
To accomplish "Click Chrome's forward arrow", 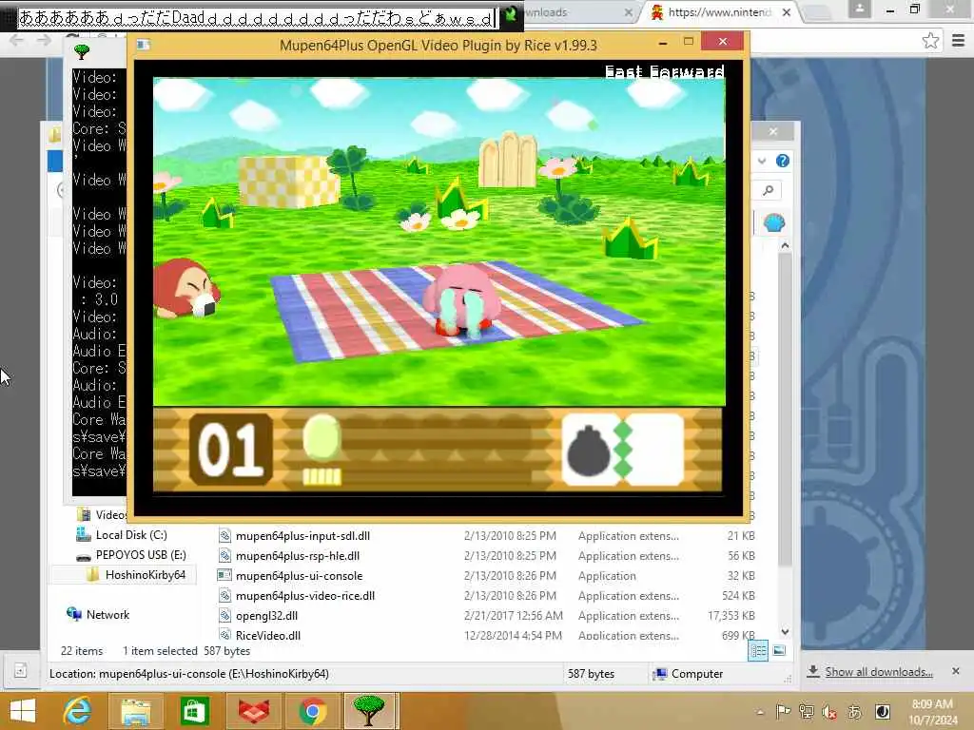I will [x=44, y=41].
